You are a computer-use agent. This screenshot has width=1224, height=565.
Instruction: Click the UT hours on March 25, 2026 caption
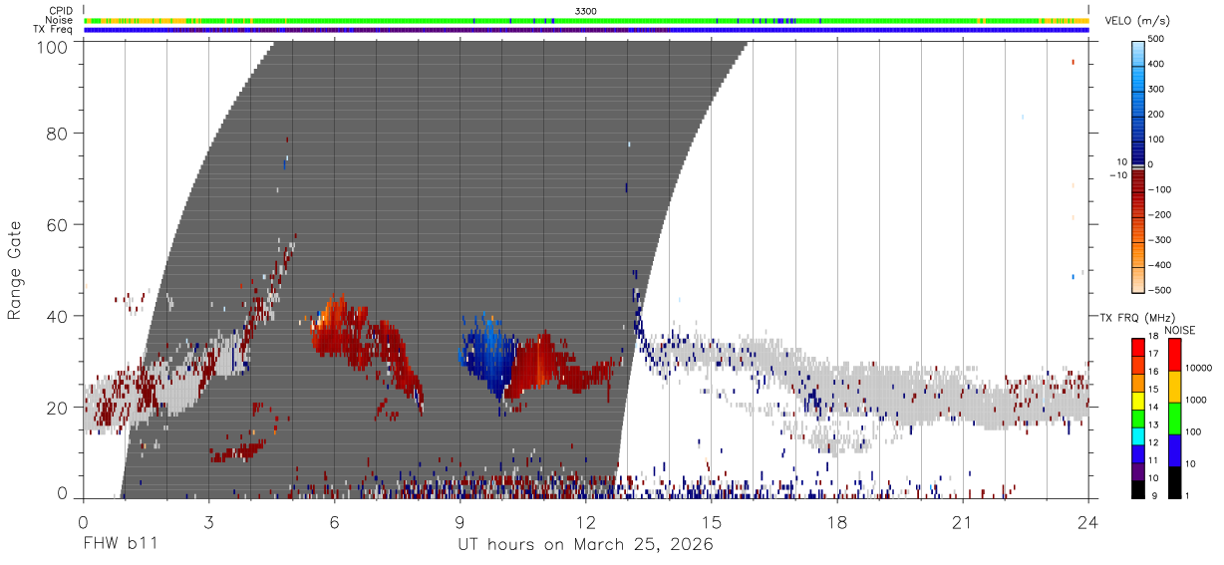[586, 545]
